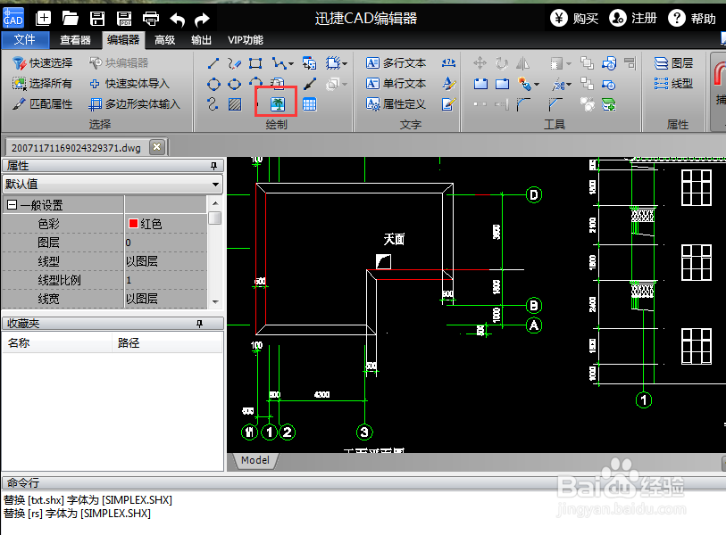Select the Rectangle drawing tool
726x535 pixels.
click(255, 63)
